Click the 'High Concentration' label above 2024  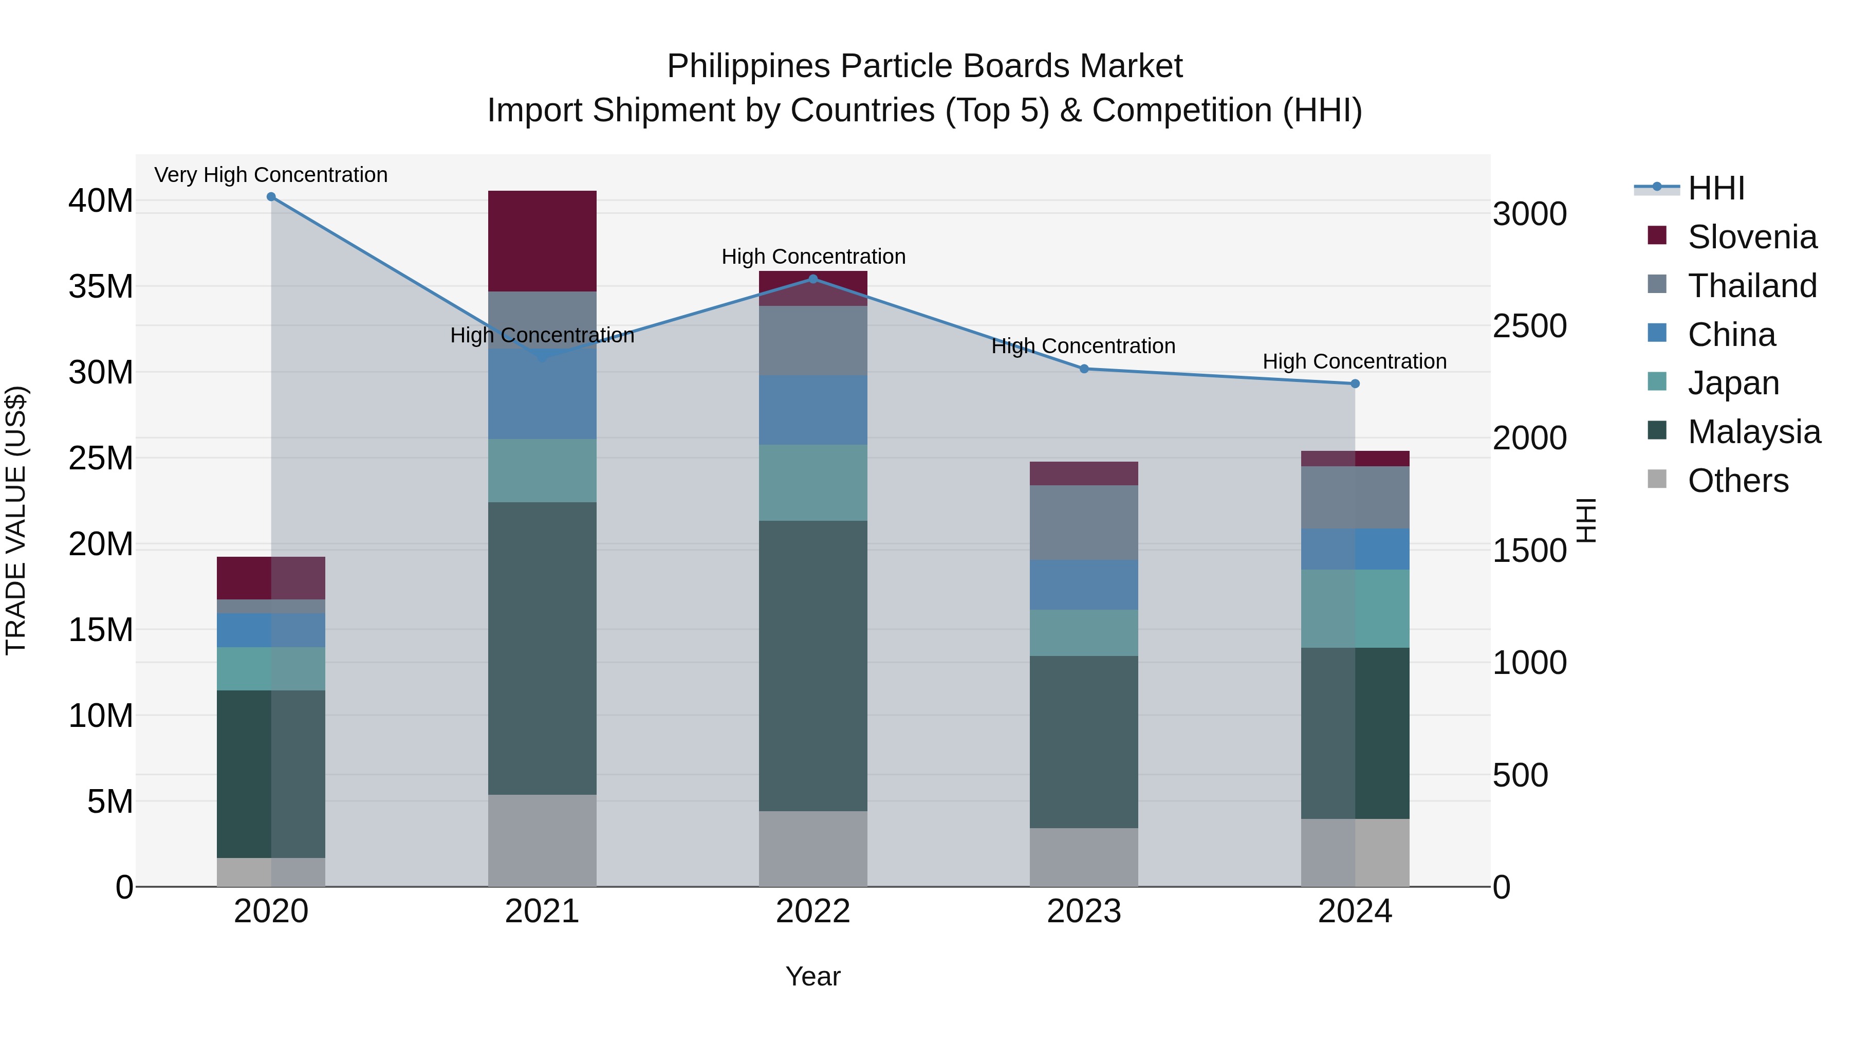coord(1355,361)
